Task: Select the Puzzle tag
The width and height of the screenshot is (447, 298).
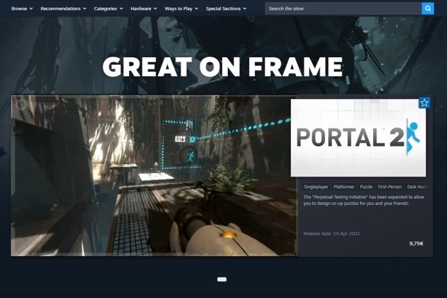Action: click(366, 187)
